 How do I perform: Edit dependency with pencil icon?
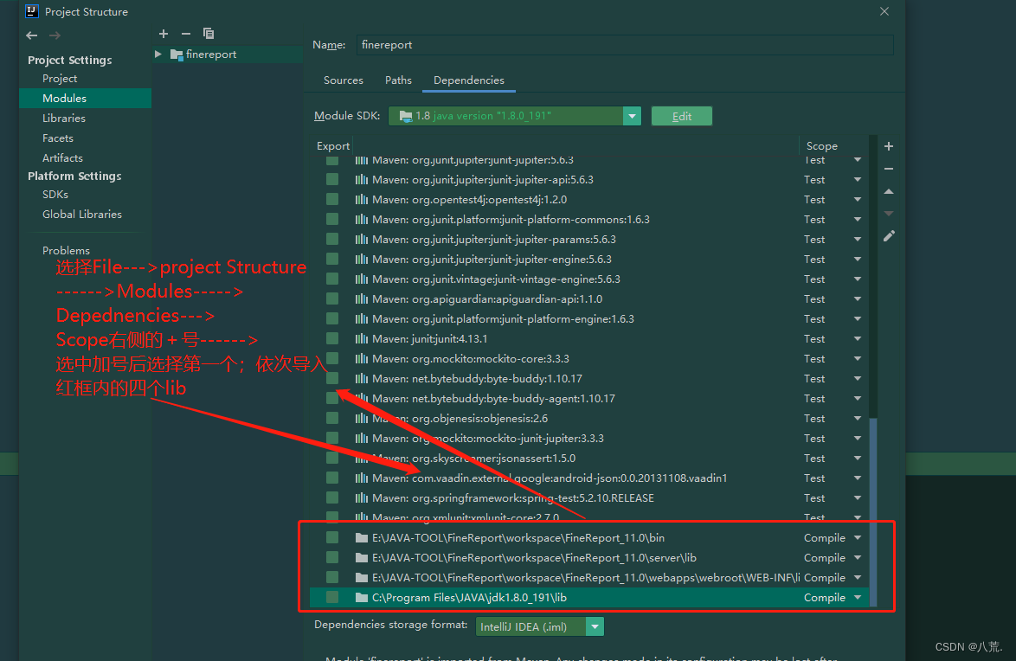click(889, 236)
